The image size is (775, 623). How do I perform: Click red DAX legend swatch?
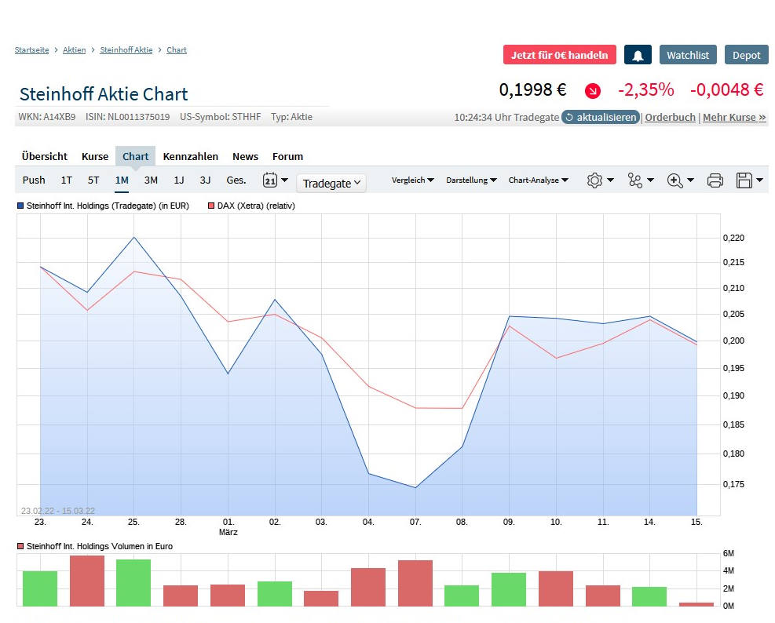211,206
